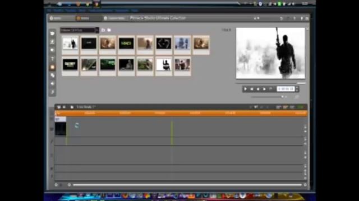Click the lightbulb icon in top-right toolbar
The height and width of the screenshot is (201, 359).
(302, 18)
